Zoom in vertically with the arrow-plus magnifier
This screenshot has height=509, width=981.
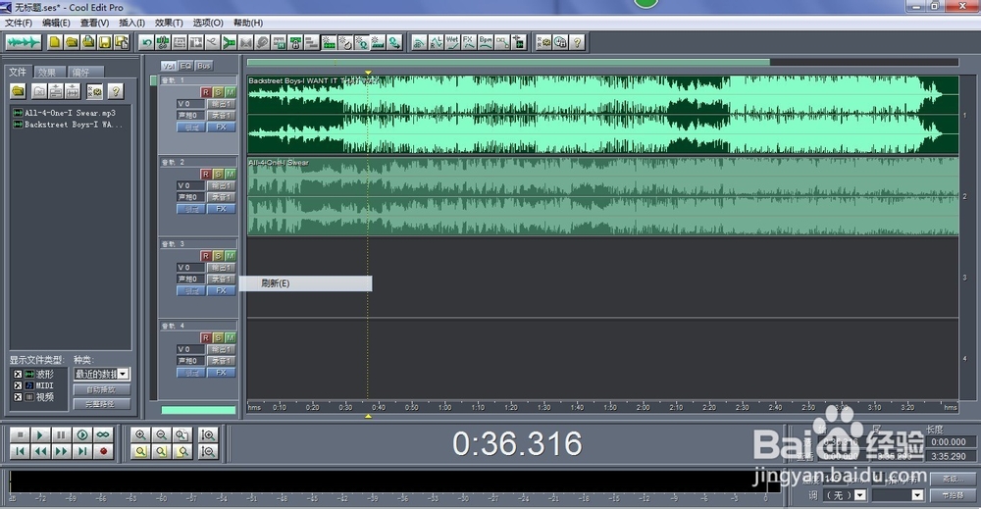[208, 434]
